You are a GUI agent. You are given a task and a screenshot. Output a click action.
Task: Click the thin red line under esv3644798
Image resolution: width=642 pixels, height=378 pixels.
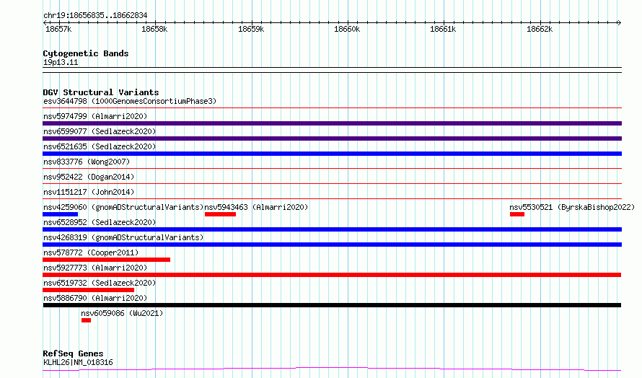332,108
